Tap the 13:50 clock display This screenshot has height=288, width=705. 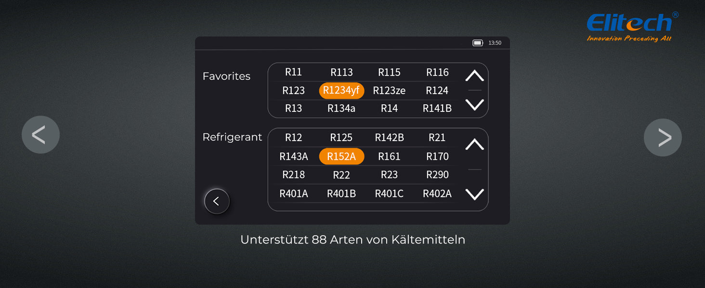point(495,43)
